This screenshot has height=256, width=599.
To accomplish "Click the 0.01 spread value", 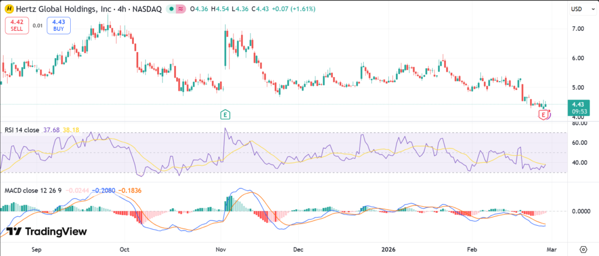I will (37, 26).
